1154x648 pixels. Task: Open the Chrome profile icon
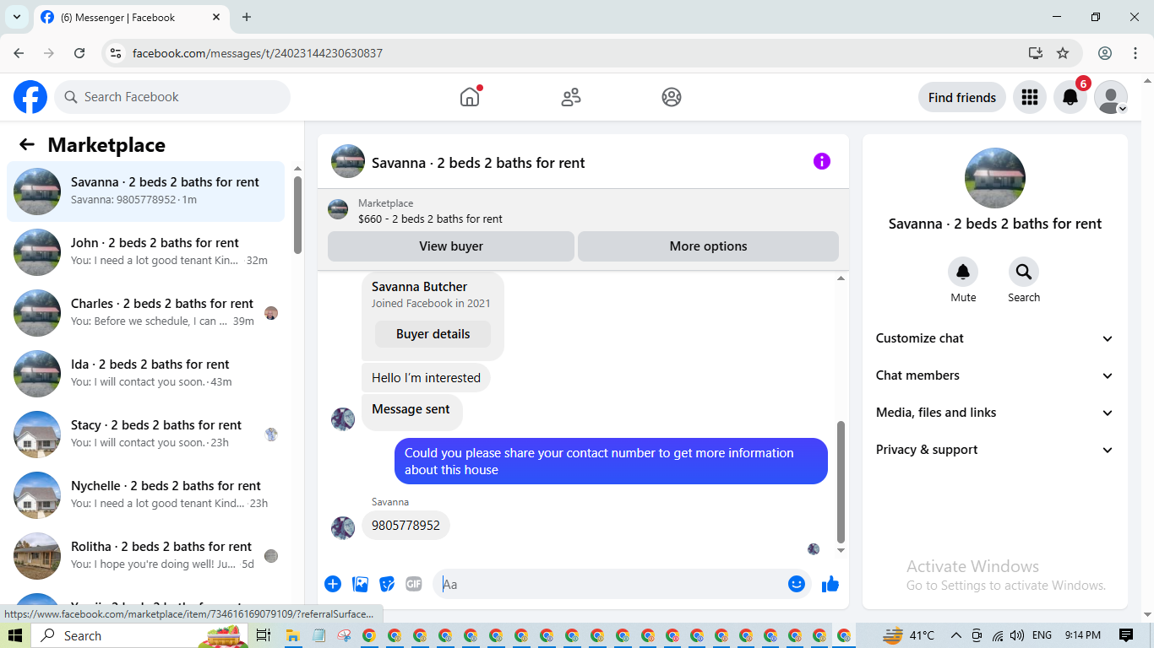[1105, 53]
